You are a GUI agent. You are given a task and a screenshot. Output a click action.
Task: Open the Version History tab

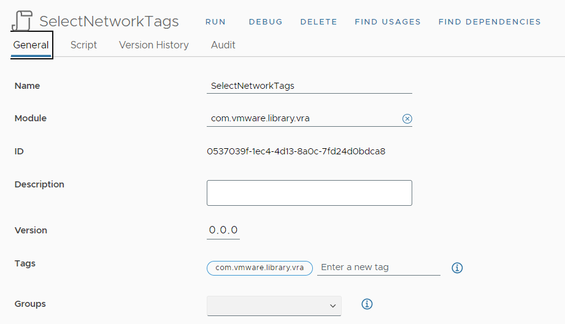click(153, 45)
